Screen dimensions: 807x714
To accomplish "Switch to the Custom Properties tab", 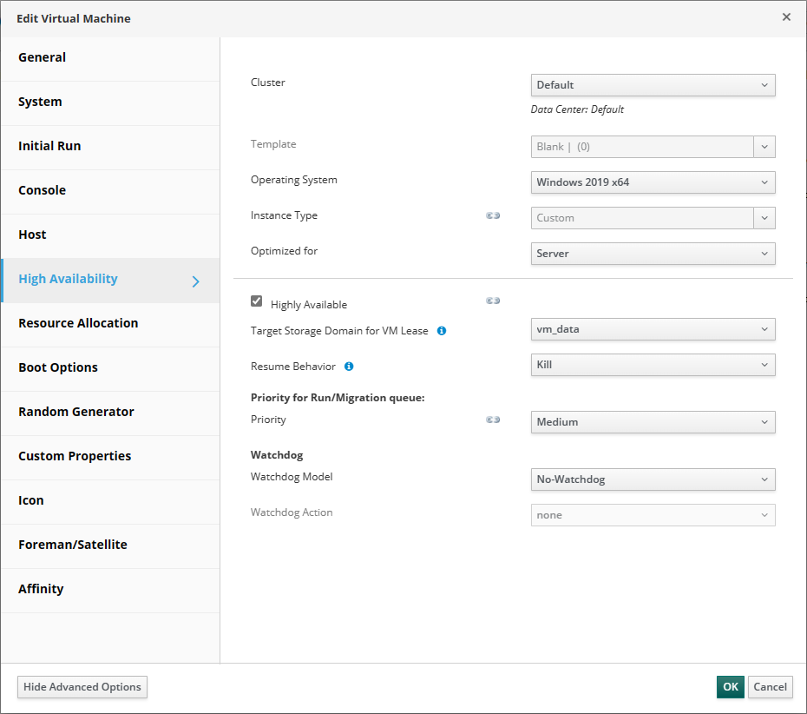I will coord(110,457).
